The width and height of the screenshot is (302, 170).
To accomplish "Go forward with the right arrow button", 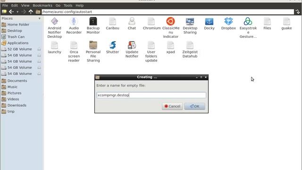I will coord(24,12).
